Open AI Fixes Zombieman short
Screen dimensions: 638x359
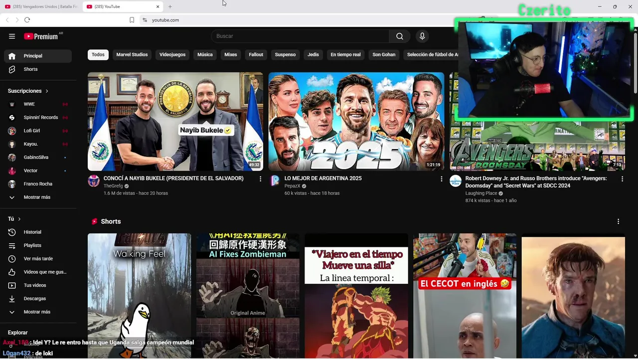[x=248, y=296]
